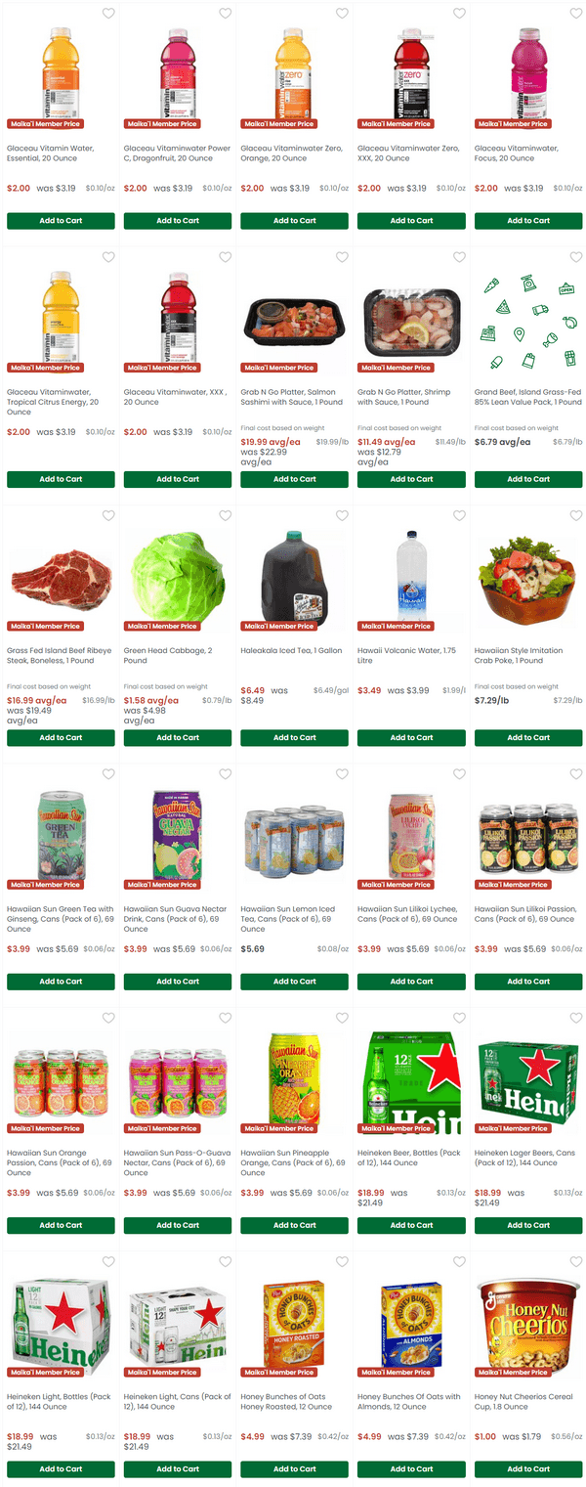
Task: Toggle favorite on Hawaiian Sun Lemon Iced Tea
Action: pos(342,774)
